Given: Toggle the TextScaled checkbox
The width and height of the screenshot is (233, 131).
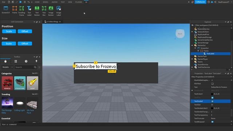Looking at the screenshot, I should point(212,101).
